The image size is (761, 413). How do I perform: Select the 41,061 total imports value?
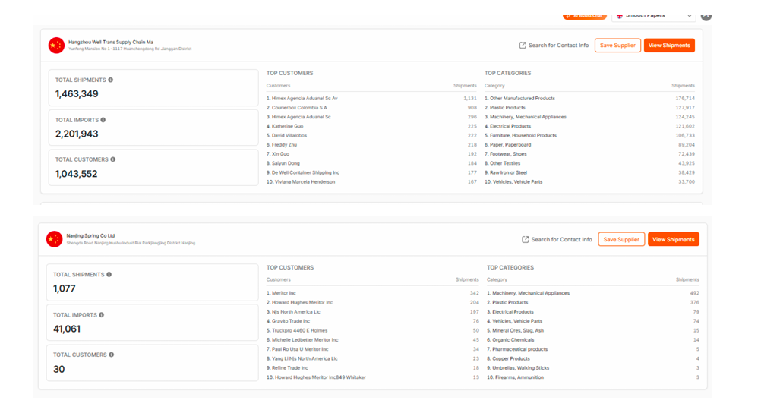tap(67, 329)
